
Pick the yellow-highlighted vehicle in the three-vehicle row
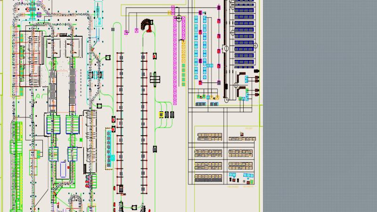161,114
